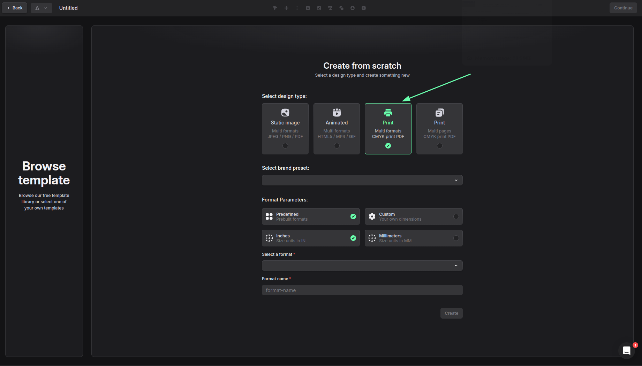
Task: Click the overlapping shapes tool icon
Action: [x=341, y=8]
